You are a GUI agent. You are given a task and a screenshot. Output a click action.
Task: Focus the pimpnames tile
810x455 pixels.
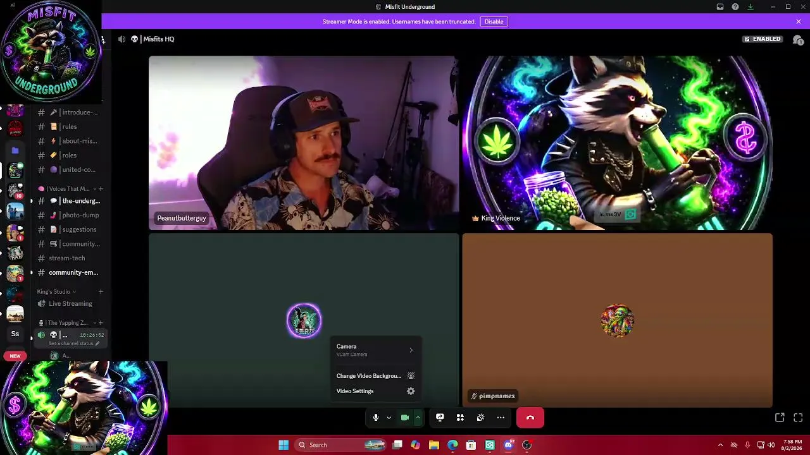(x=617, y=320)
